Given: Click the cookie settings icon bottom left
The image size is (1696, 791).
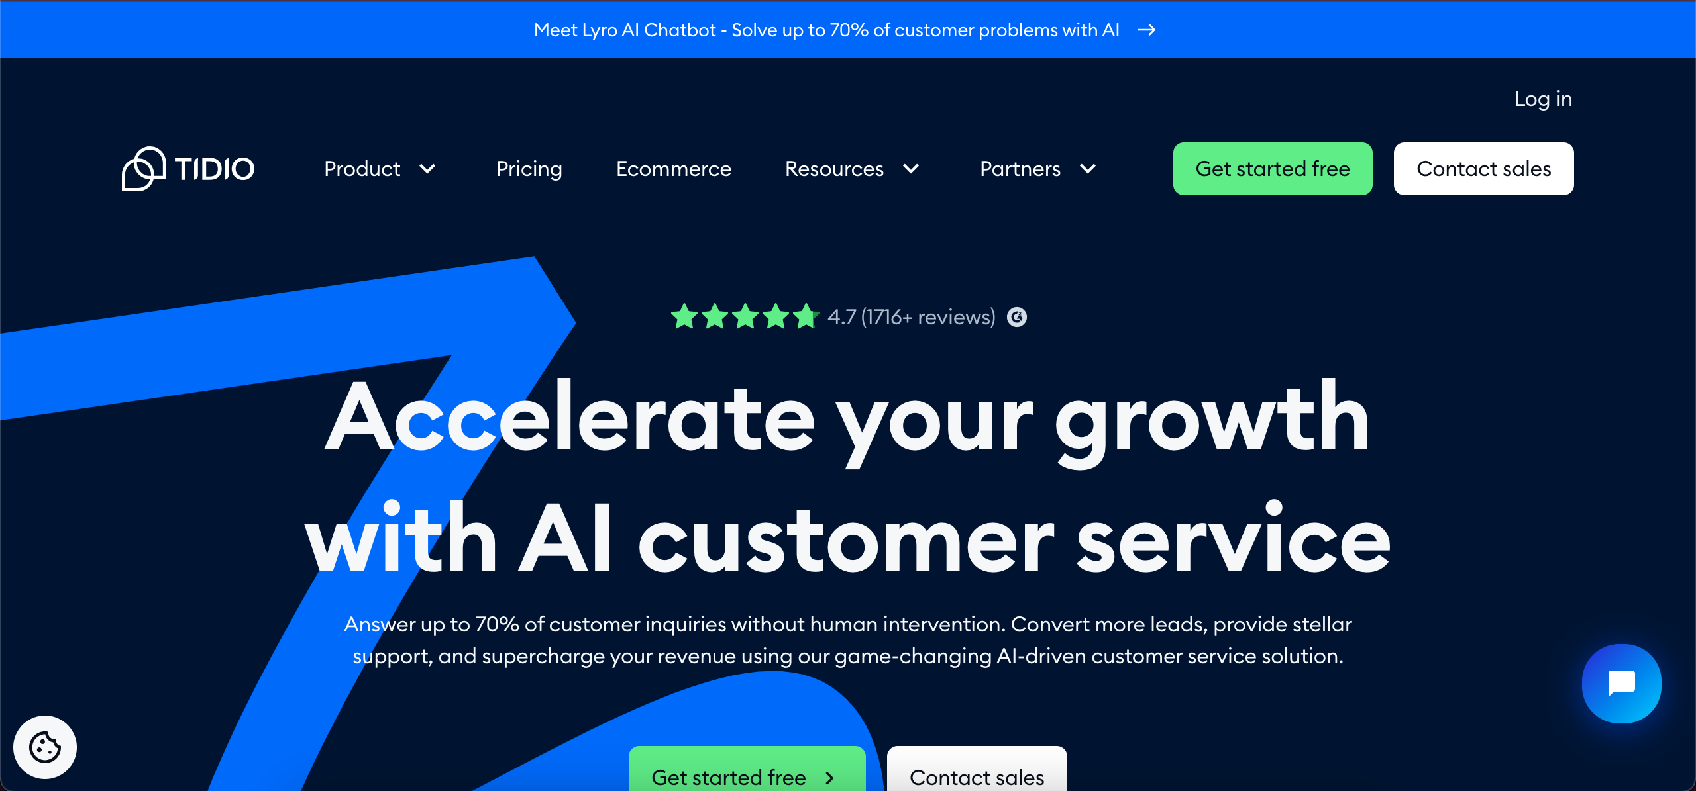Looking at the screenshot, I should click(46, 745).
